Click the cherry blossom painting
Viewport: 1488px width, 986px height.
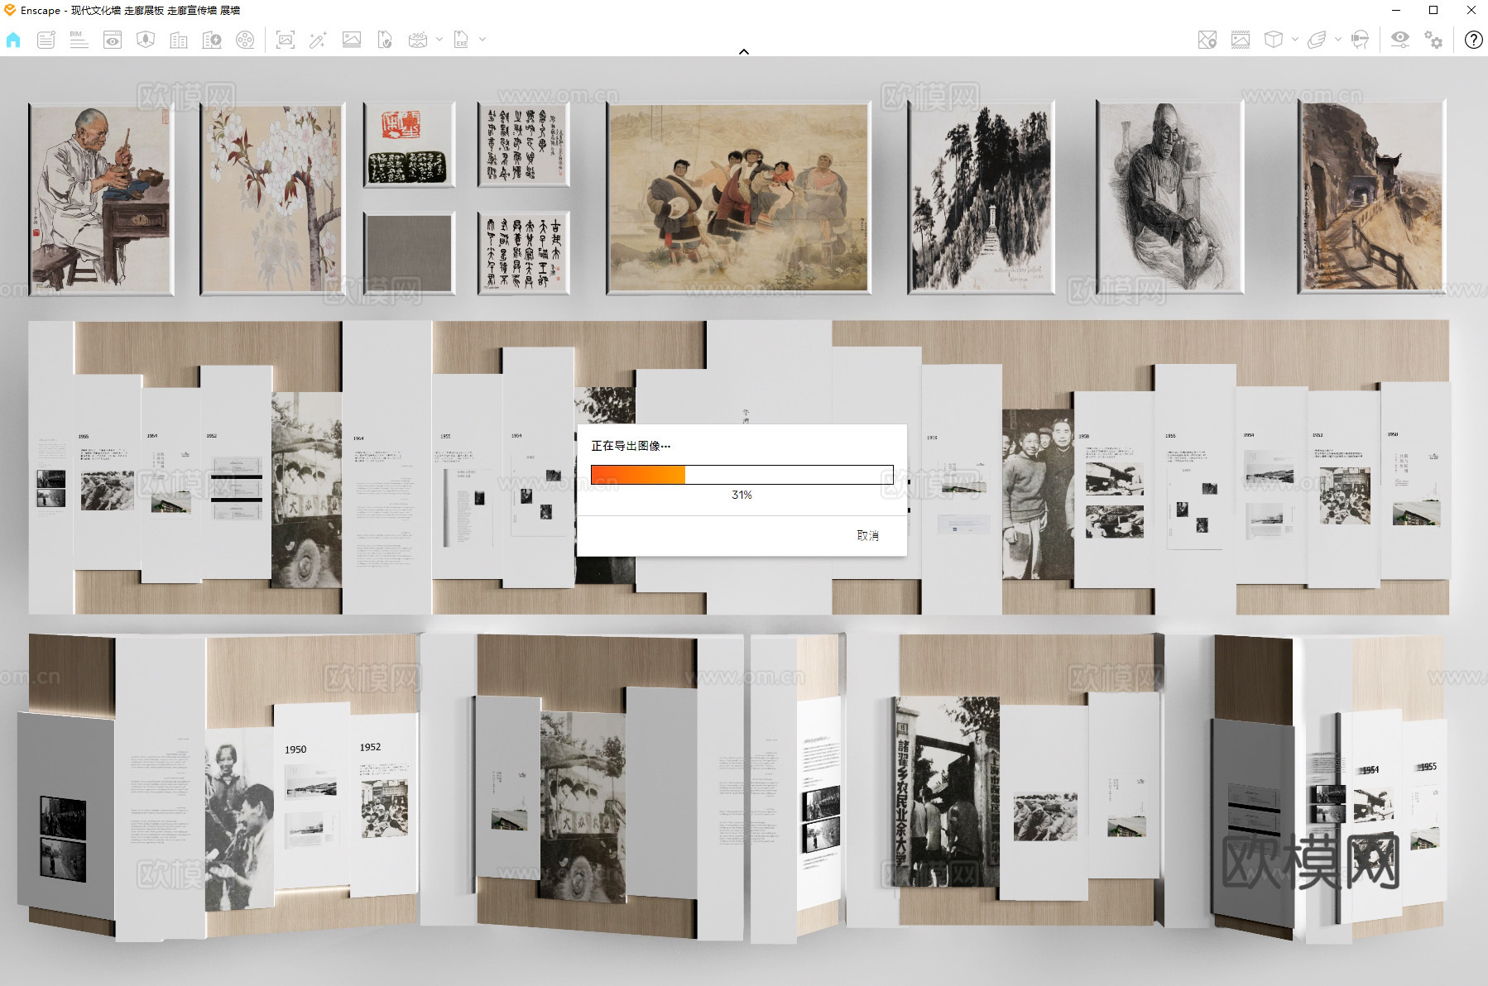(x=272, y=199)
